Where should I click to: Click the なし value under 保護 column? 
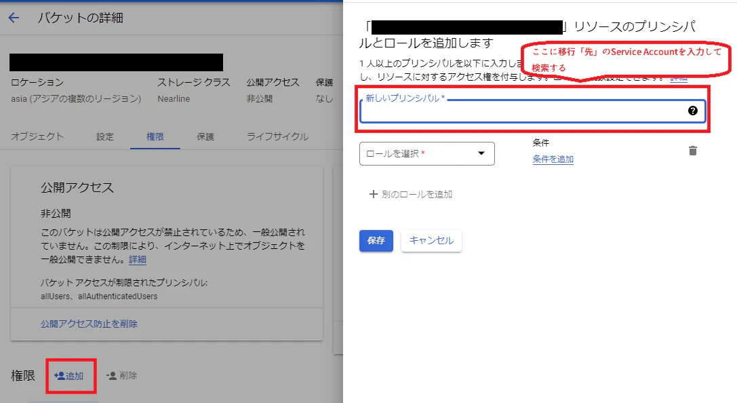tap(324, 99)
